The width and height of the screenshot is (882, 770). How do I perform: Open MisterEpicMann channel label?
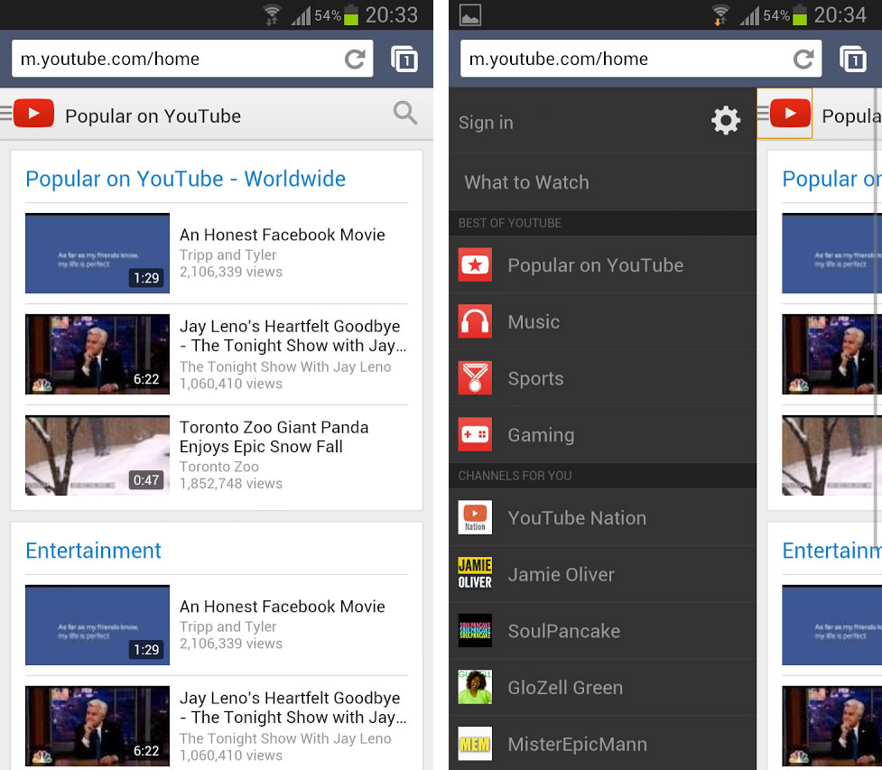tap(577, 744)
